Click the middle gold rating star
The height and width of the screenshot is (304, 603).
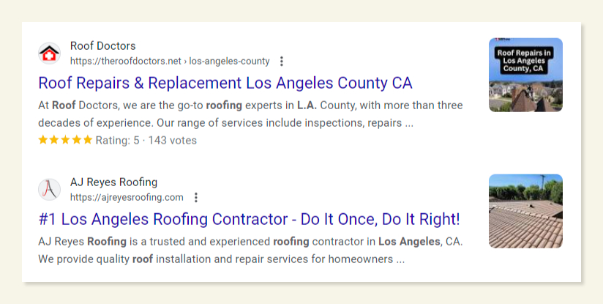[65, 140]
